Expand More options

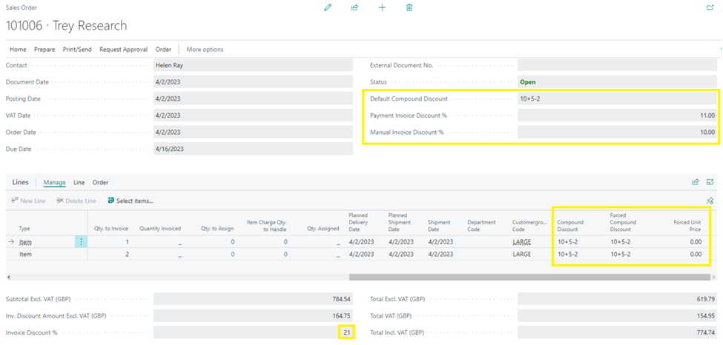click(205, 50)
